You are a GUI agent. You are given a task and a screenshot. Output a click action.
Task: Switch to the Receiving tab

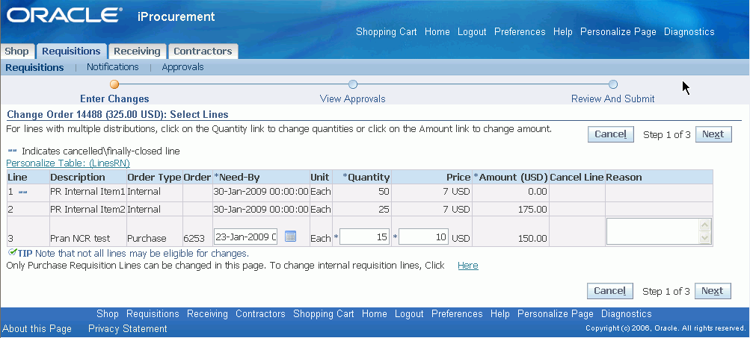click(x=137, y=51)
